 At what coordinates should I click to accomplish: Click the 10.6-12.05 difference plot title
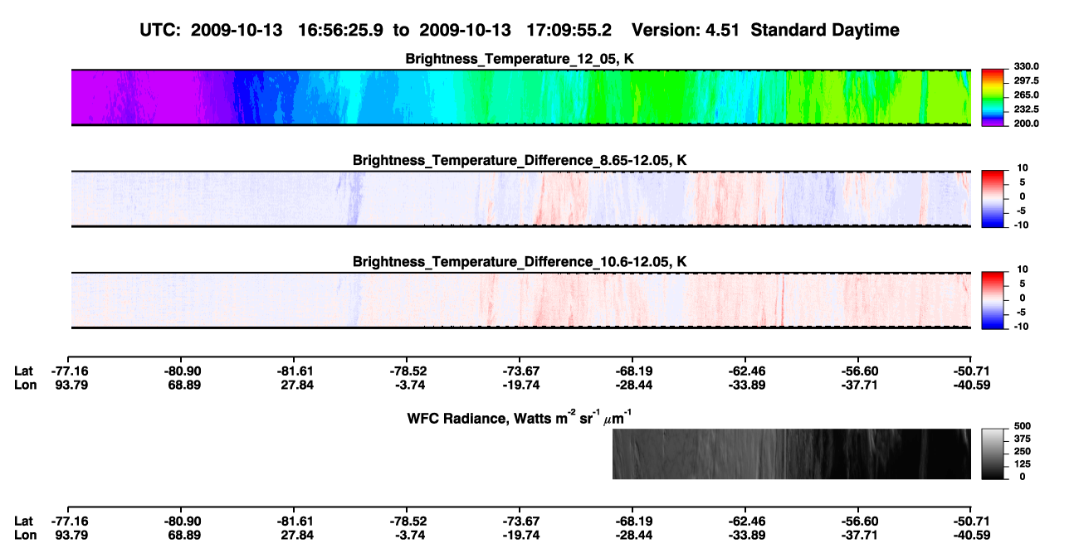click(520, 262)
